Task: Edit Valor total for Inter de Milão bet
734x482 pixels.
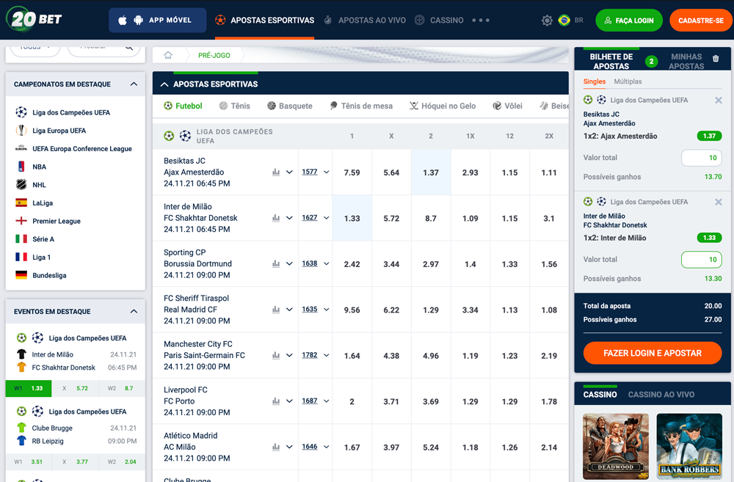Action: (x=701, y=260)
